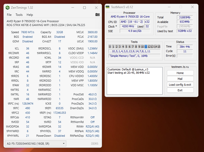Select test number 0 box in TestMem5

click(110, 47)
